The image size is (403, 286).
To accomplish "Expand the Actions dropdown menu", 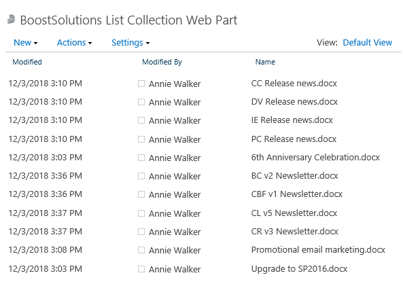I will tap(74, 42).
